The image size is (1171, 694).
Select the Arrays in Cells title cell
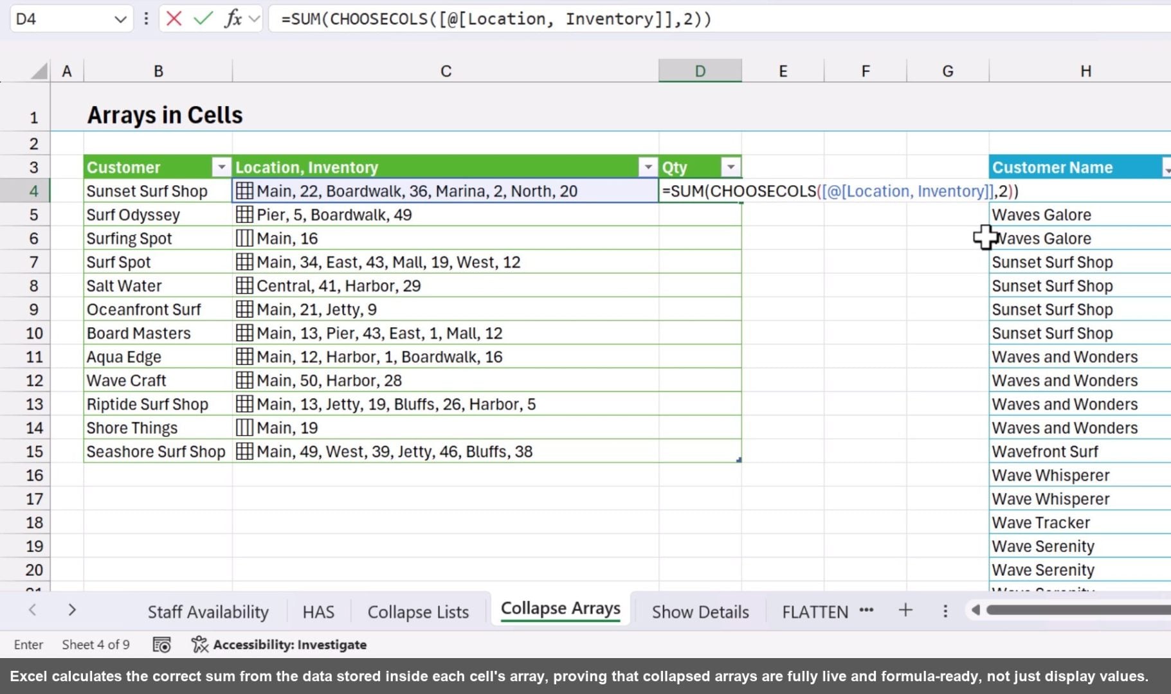click(165, 115)
